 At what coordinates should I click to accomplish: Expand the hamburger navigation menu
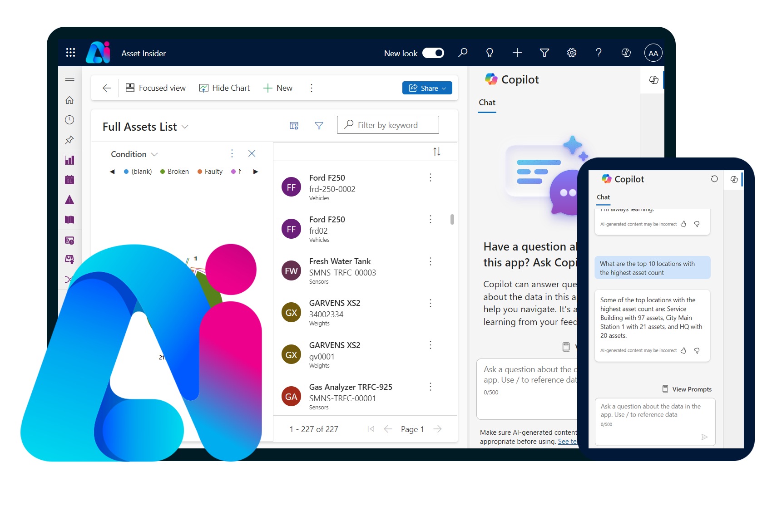(69, 79)
